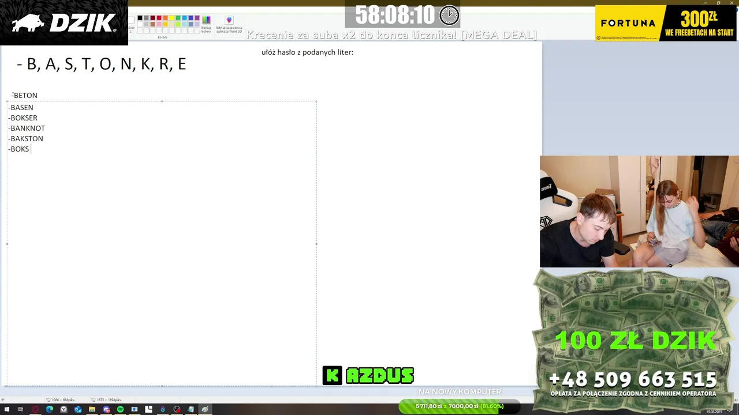Image resolution: width=739 pixels, height=415 pixels.
Task: Open Windows Start menu
Action: (7, 409)
